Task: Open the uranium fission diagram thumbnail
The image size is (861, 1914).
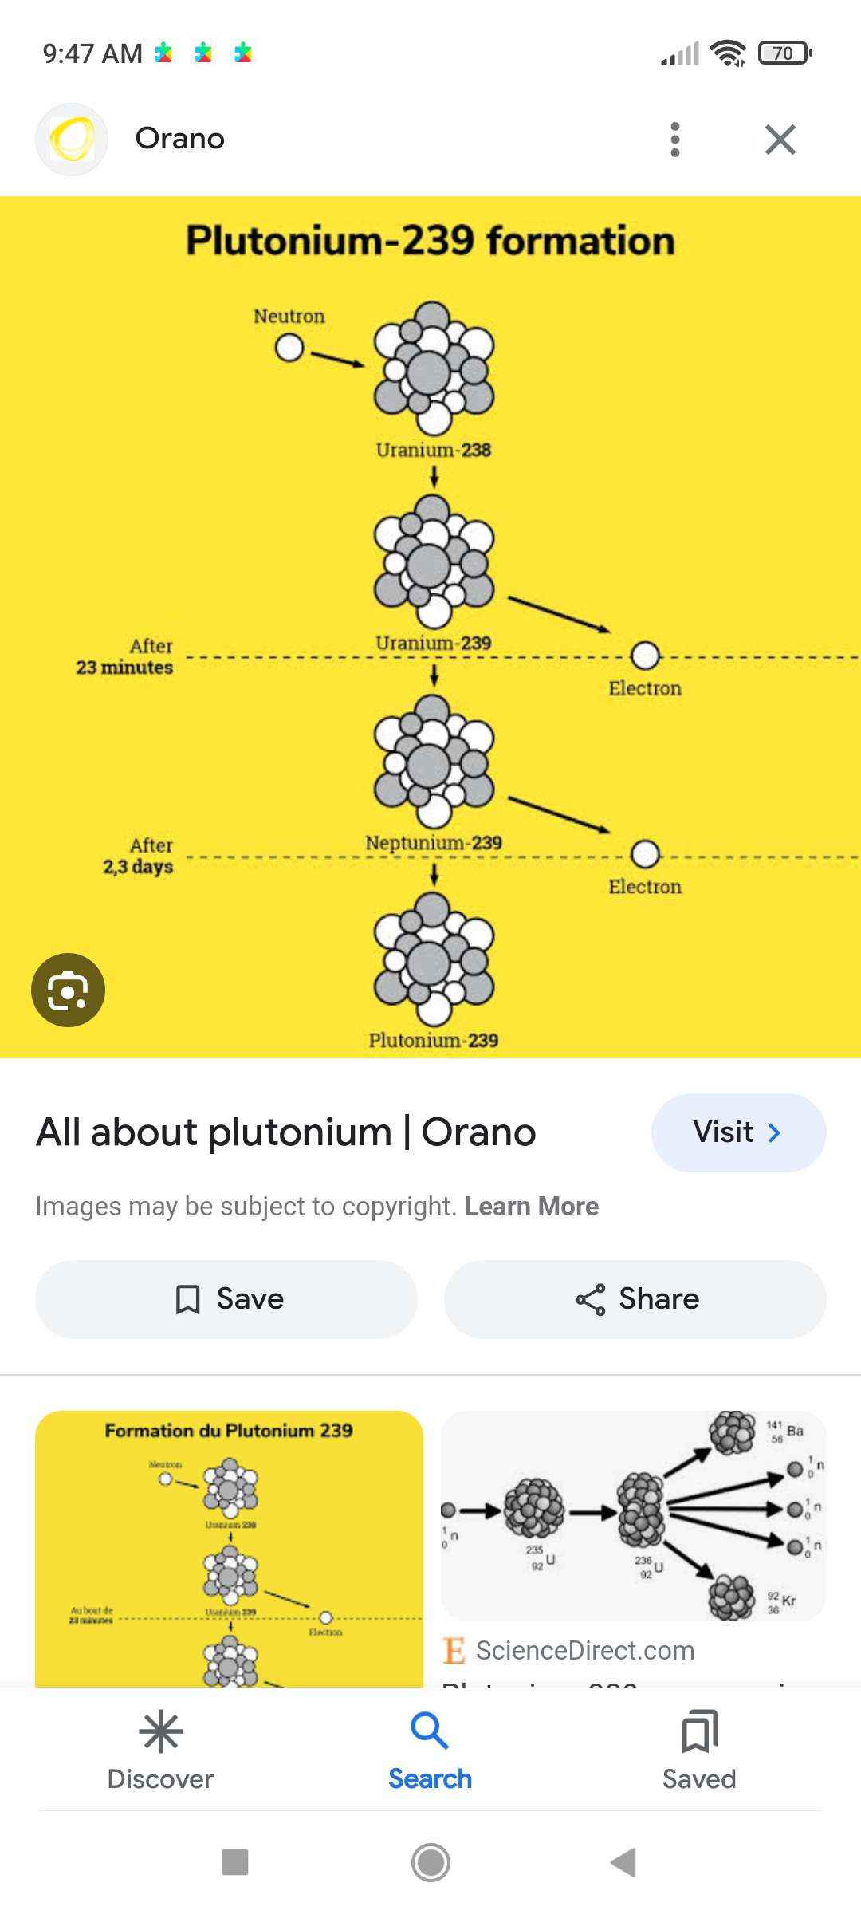Action: pyautogui.click(x=634, y=1515)
